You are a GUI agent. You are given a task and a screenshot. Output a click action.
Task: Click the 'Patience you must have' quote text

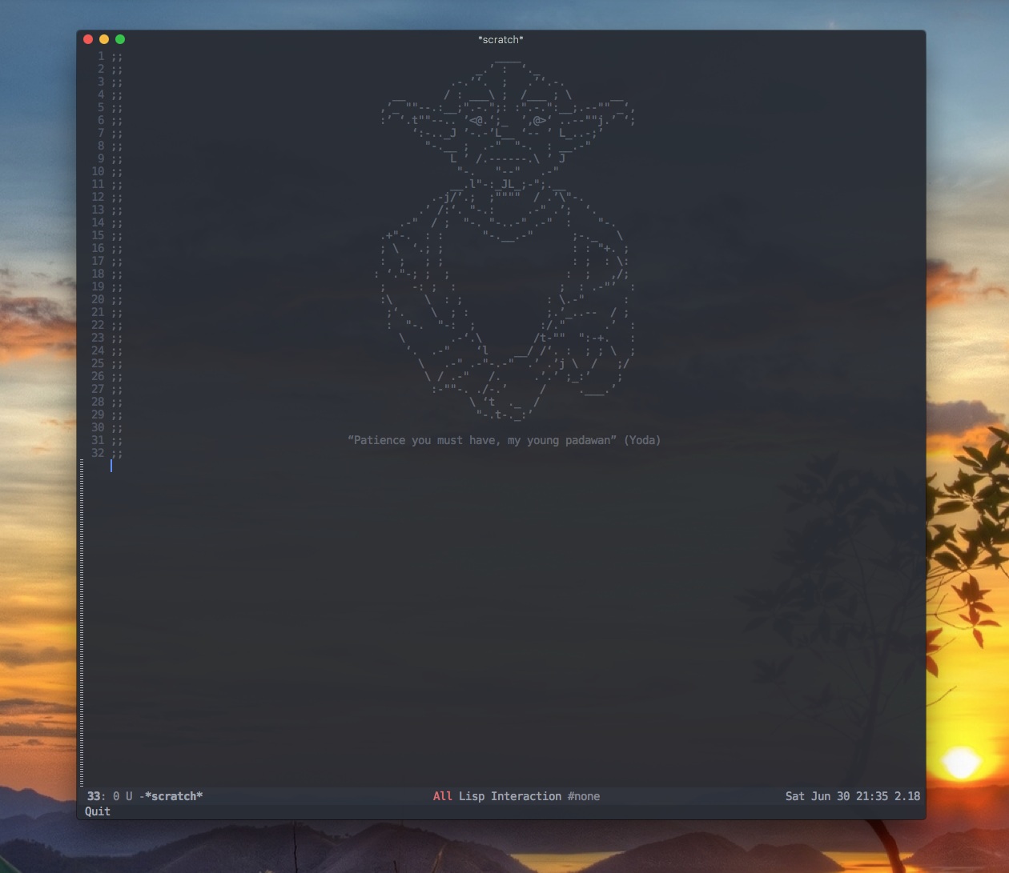[x=424, y=440]
